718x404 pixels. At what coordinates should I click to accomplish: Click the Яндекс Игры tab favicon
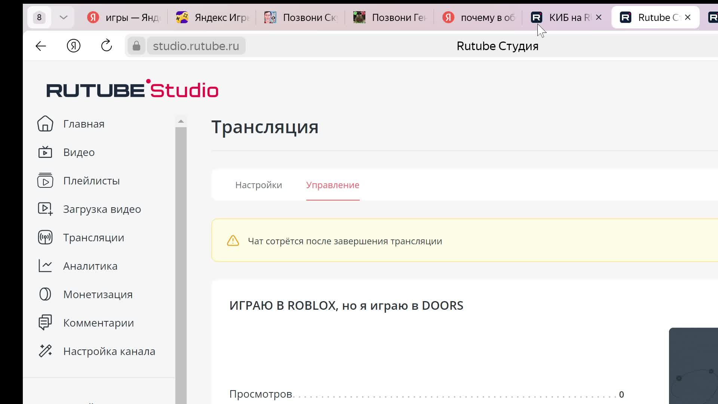click(182, 17)
